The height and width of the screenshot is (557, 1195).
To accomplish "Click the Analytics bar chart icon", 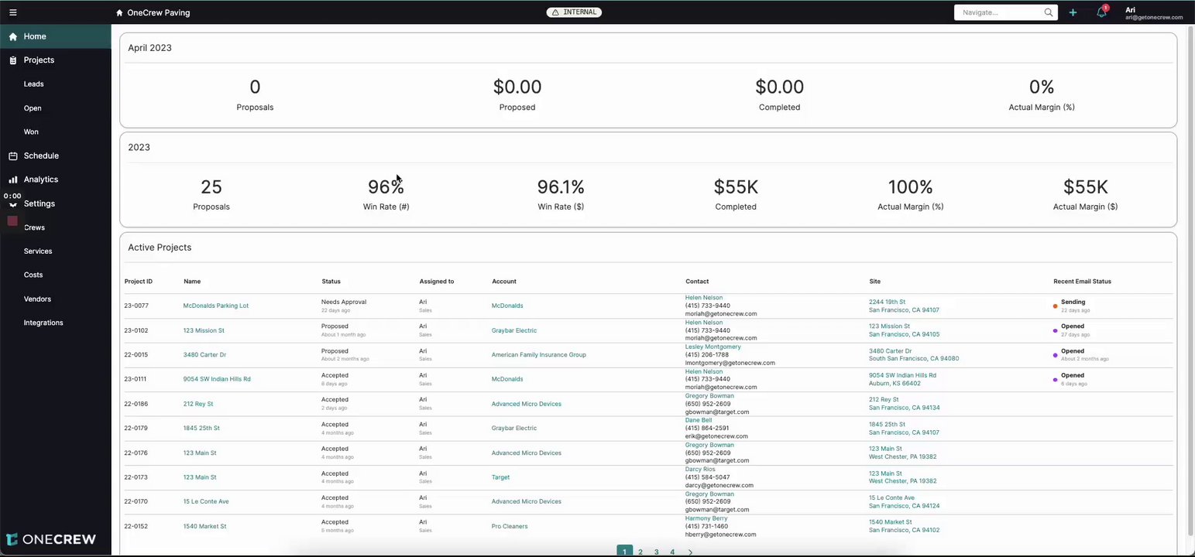I will [x=13, y=179].
